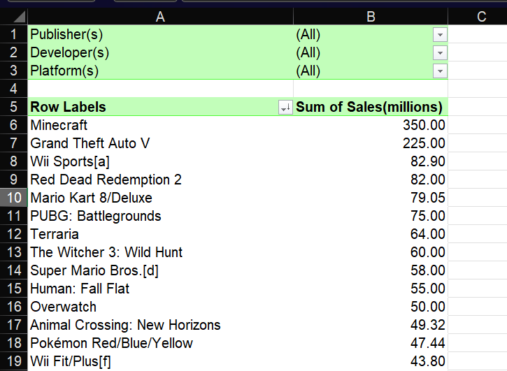This screenshot has width=507, height=371.
Task: Select the Red Dead Redemption 2 cell
Action: pos(160,180)
